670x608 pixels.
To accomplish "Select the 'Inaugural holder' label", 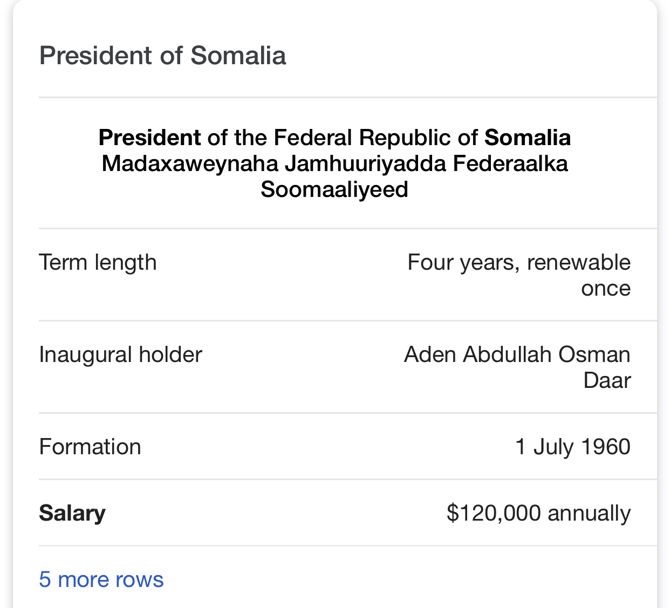I will pos(120,355).
